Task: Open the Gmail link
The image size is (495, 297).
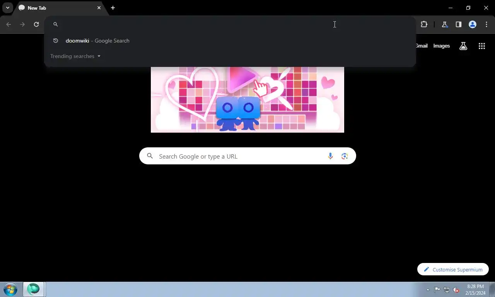Action: [422, 46]
